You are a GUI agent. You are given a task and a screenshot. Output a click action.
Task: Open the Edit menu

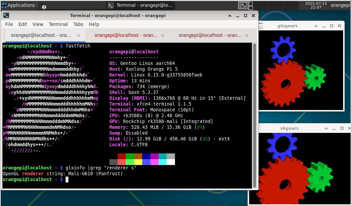click(23, 24)
